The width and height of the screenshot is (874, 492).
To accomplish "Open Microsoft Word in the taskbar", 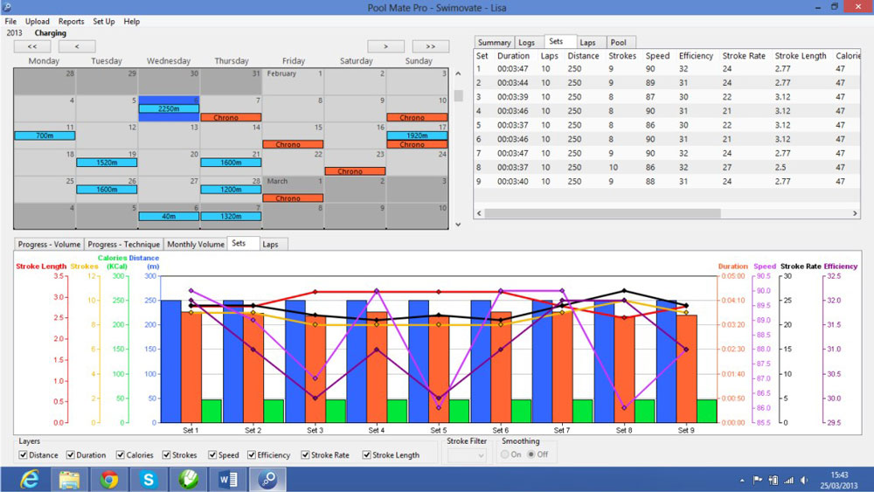I will coord(228,479).
